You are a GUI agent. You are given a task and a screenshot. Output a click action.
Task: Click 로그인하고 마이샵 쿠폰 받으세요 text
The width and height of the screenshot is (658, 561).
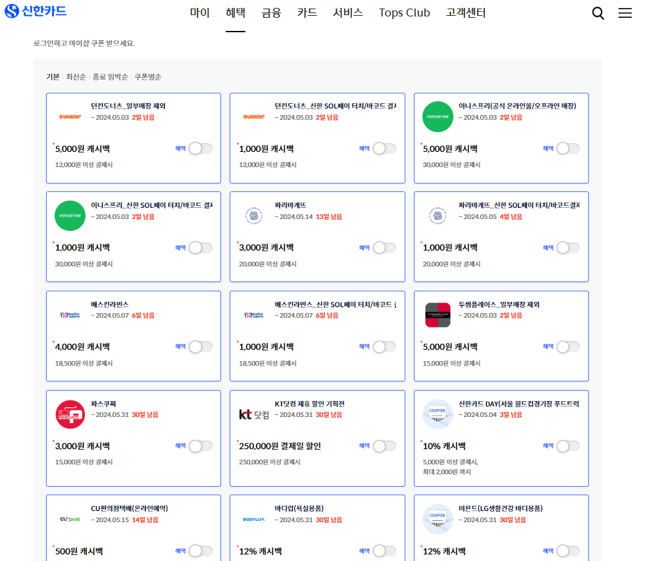[84, 43]
